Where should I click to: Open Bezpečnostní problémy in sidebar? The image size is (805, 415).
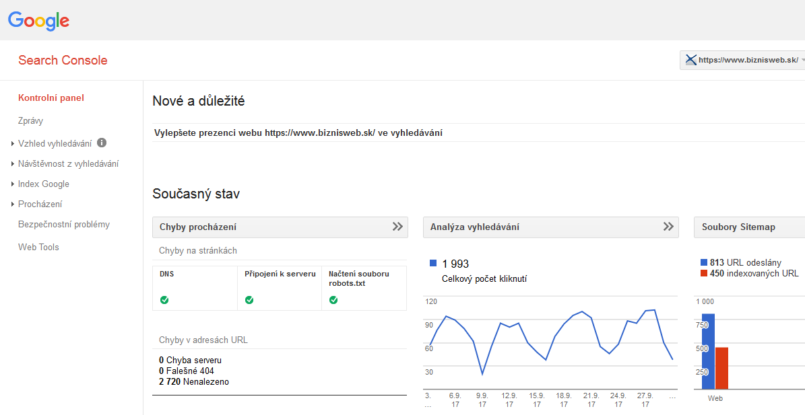point(64,225)
